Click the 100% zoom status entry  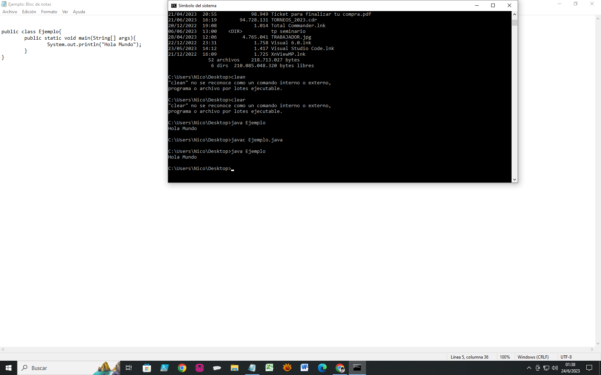[505, 357]
